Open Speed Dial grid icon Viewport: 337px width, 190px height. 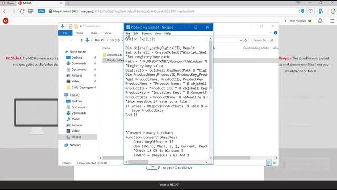pyautogui.click(x=31, y=11)
